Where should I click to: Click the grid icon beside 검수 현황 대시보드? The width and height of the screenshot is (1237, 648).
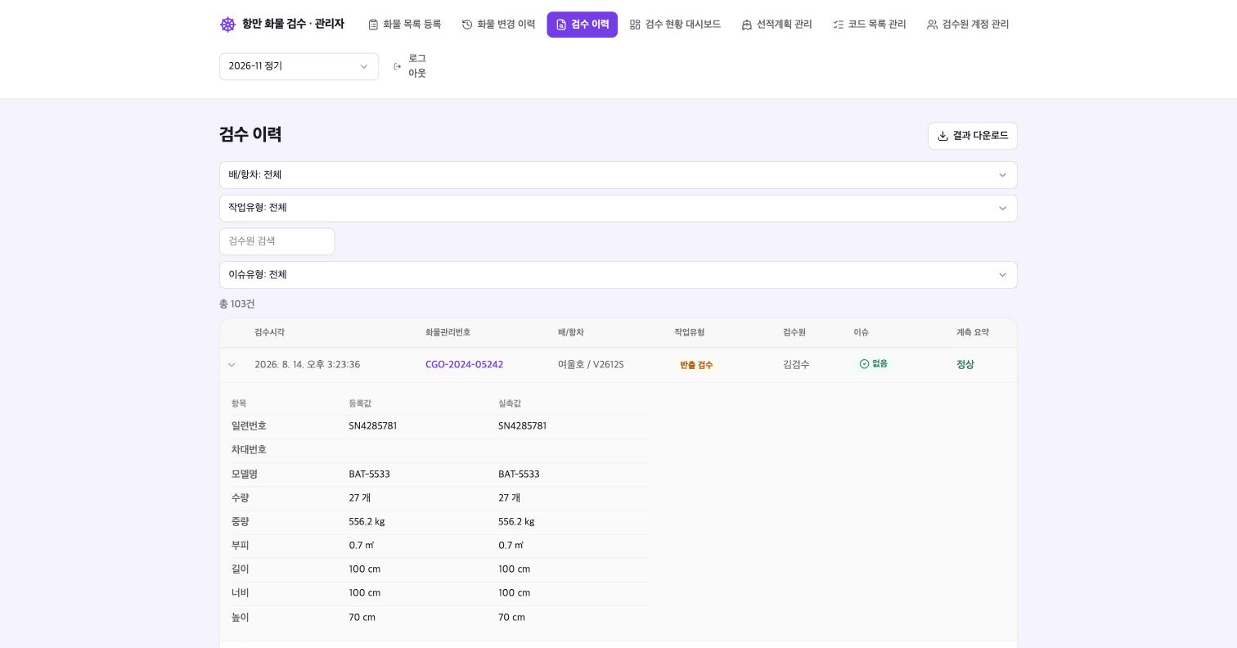(x=635, y=25)
